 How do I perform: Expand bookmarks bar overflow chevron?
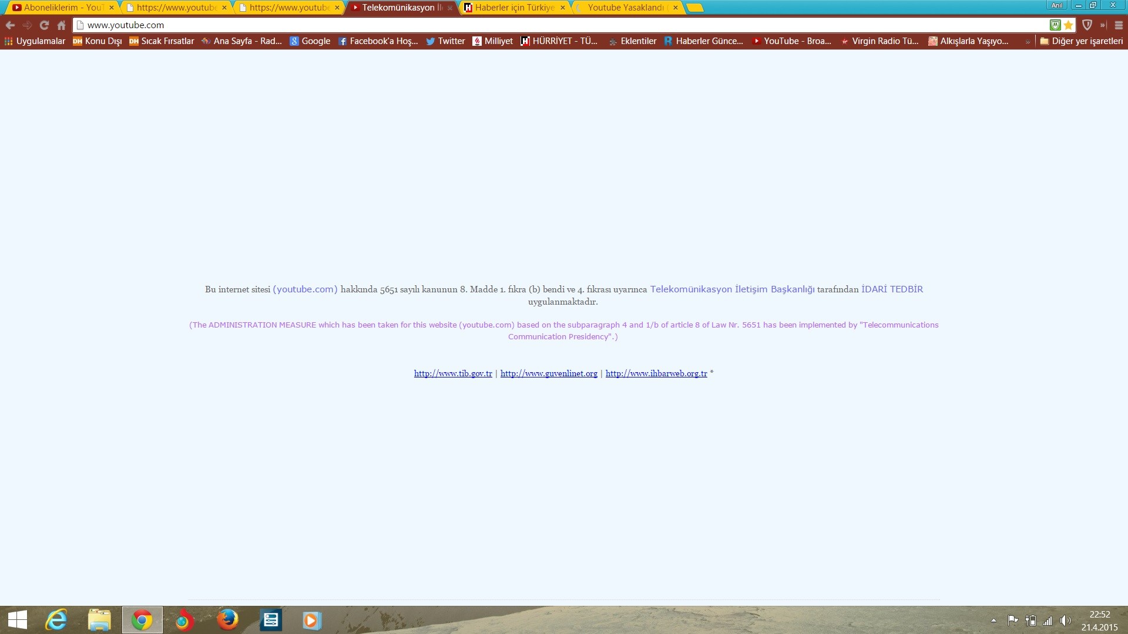(x=1028, y=42)
